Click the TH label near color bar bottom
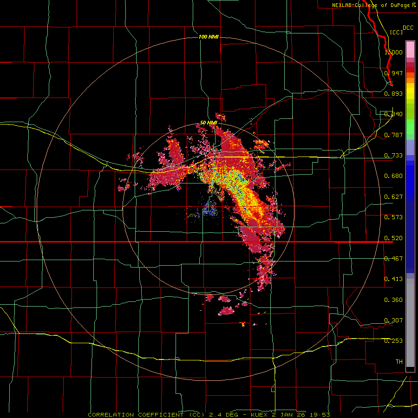418x418 pixels. pos(399,362)
